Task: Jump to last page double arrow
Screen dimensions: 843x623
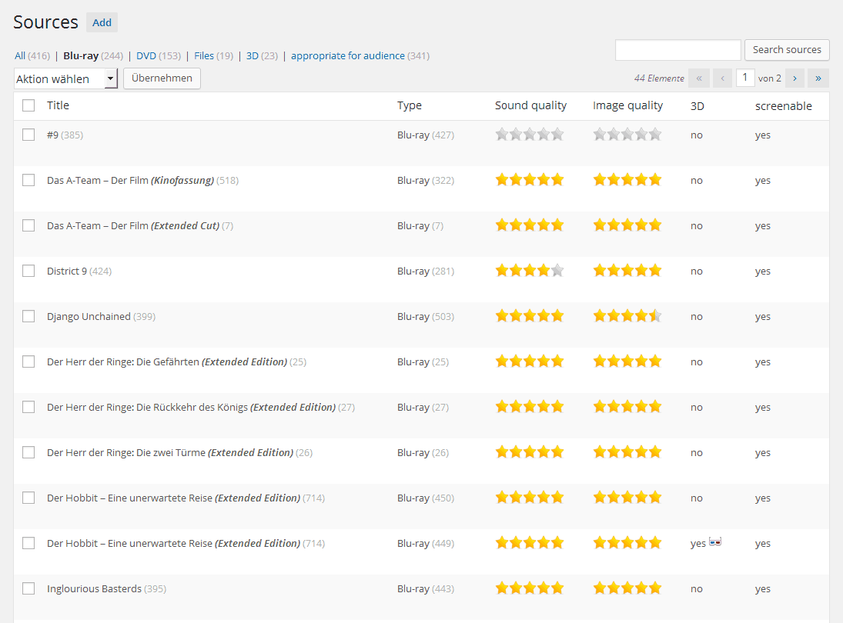Action: (818, 78)
